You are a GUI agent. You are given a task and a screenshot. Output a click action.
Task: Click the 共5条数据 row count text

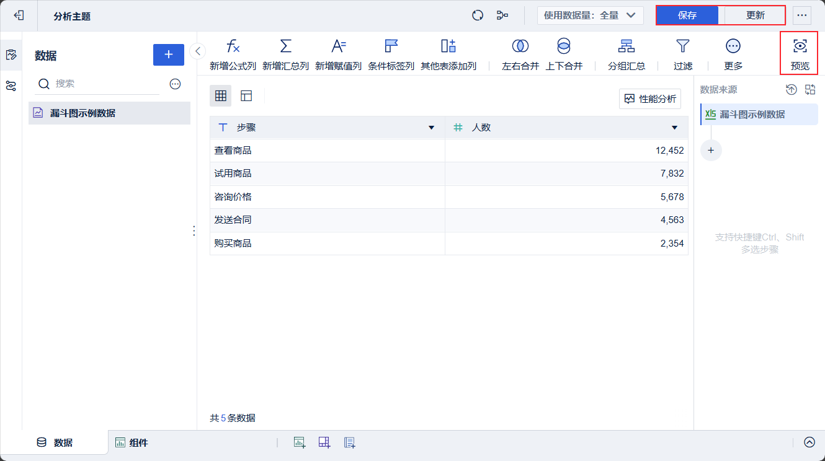[233, 418]
